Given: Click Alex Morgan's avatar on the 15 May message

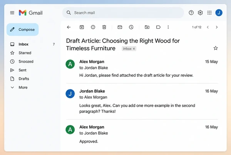Looking at the screenshot, I should (x=70, y=64).
